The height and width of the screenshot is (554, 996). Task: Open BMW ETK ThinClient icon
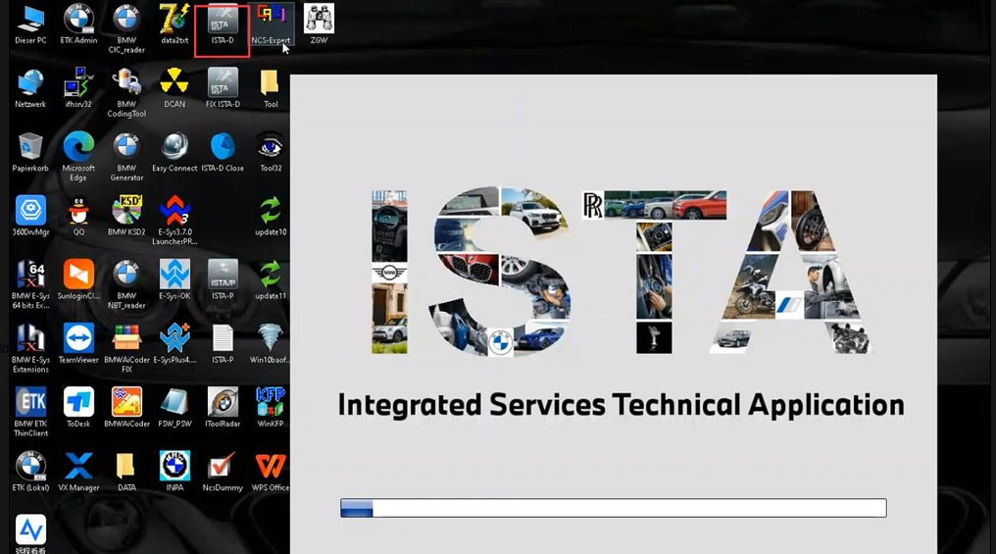(x=30, y=413)
